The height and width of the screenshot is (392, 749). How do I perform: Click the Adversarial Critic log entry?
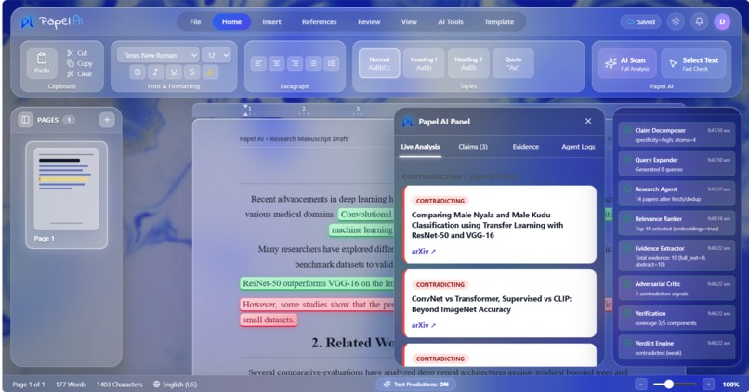pyautogui.click(x=677, y=288)
